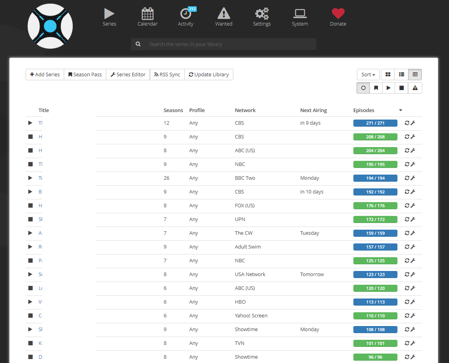Open the Sort dropdown
This screenshot has width=449, height=363.
[x=368, y=74]
